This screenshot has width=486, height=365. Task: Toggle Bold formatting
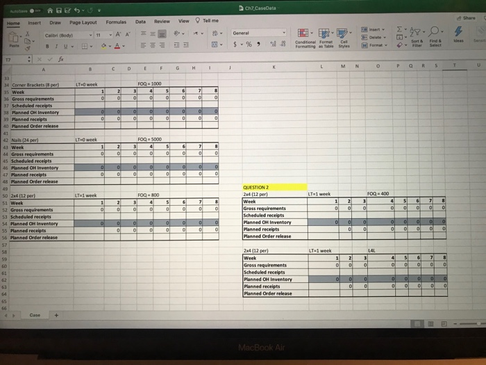(x=47, y=47)
